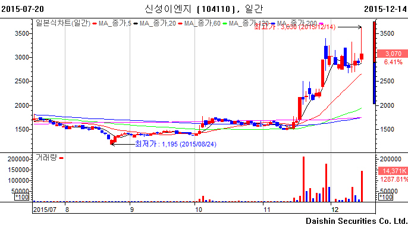Image resolution: width=408 pixels, height=228 pixels.
Task: Click the month 9 x-axis label
Action: coord(131,210)
